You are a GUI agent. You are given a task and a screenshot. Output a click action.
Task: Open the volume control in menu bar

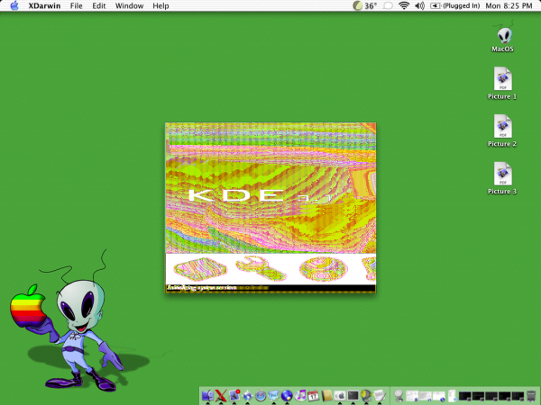pyautogui.click(x=419, y=6)
